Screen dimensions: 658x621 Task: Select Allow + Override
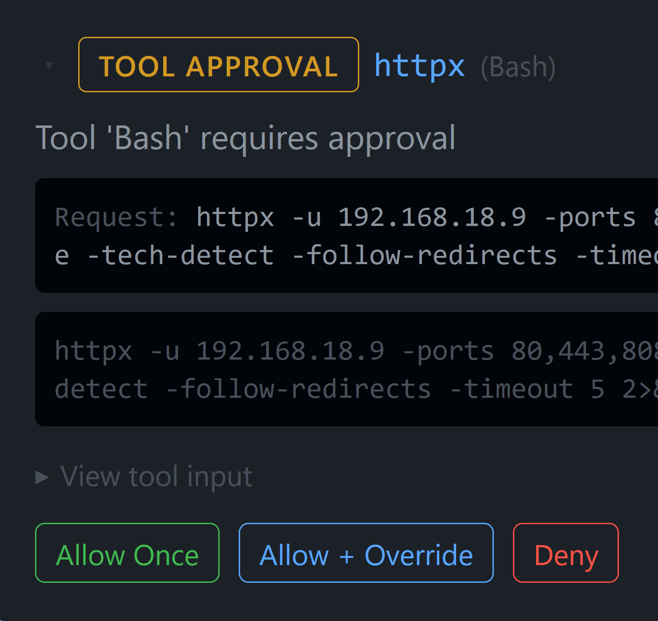click(x=366, y=553)
